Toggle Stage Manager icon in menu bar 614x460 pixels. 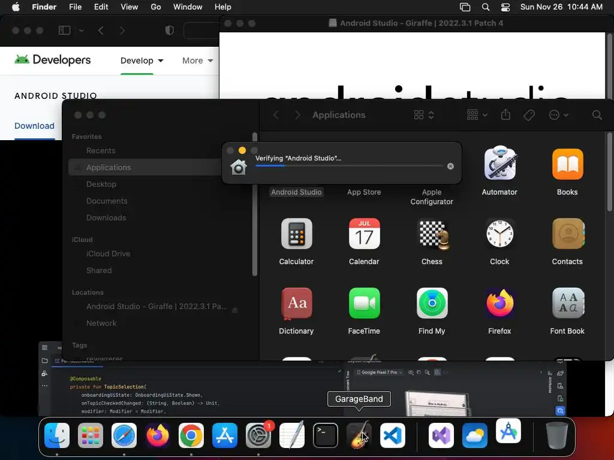(465, 7)
